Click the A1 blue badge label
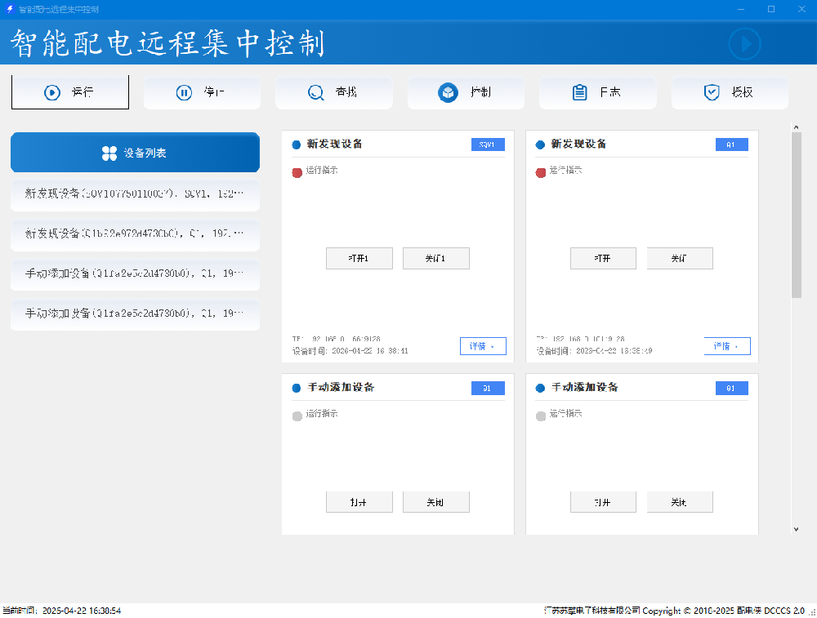 click(731, 144)
